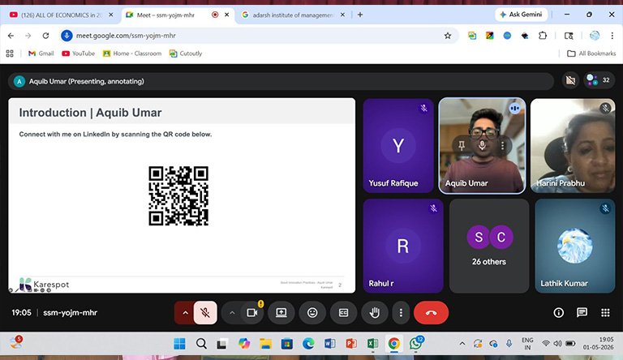Open Microsoft Edge from the taskbar
623x360 pixels.
pyautogui.click(x=308, y=344)
